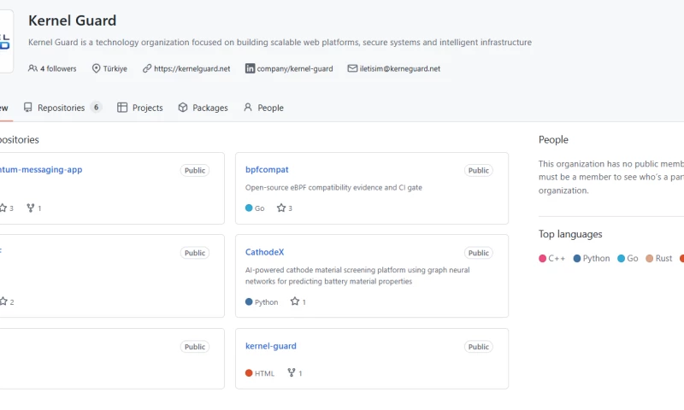Open company/kernel-guard LinkedIn link
The image size is (684, 410).
(x=295, y=68)
